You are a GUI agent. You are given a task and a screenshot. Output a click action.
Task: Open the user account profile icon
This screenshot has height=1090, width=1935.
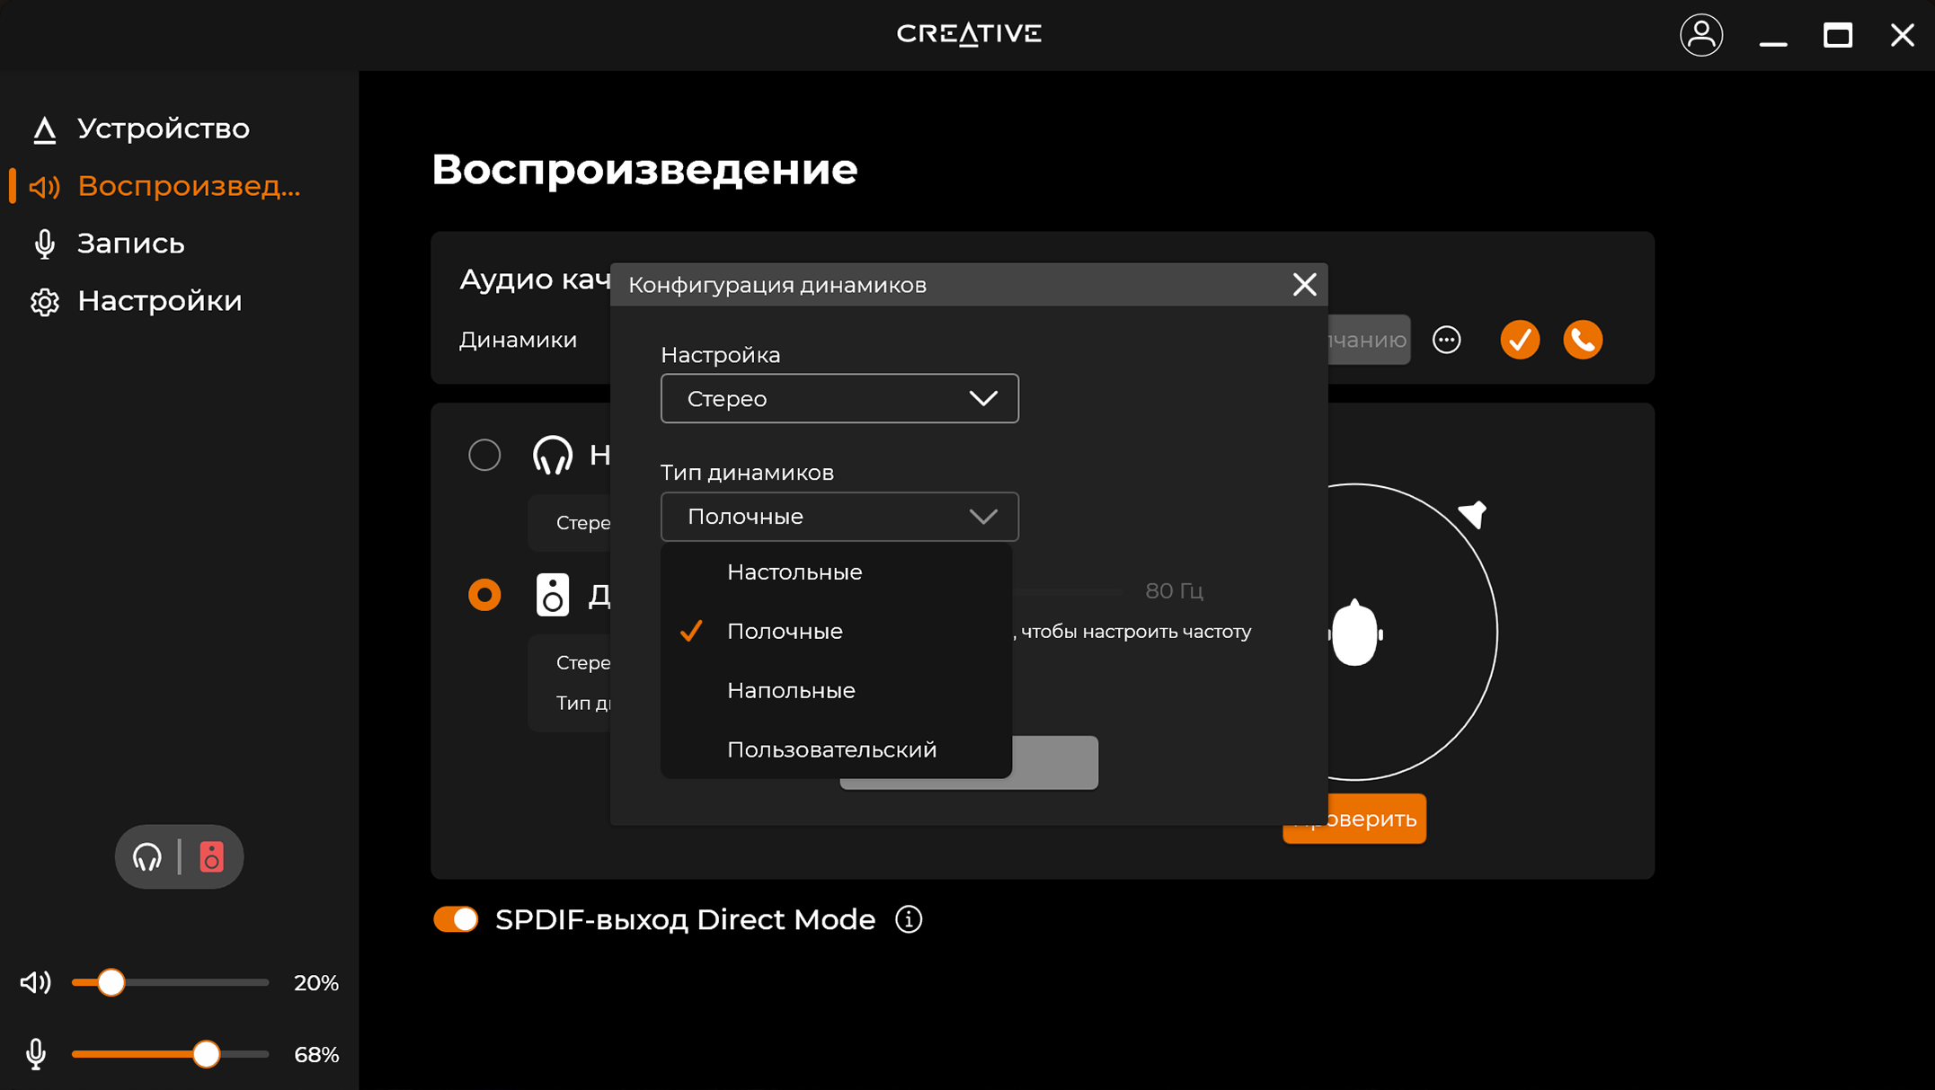tap(1700, 35)
